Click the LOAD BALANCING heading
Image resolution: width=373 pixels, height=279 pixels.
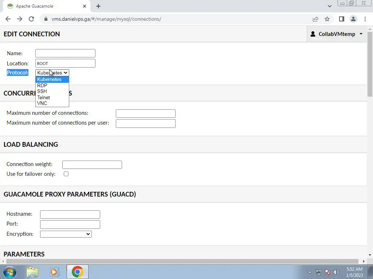[x=31, y=145]
